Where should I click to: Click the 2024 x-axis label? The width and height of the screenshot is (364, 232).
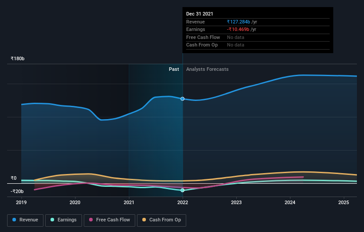click(x=290, y=202)
